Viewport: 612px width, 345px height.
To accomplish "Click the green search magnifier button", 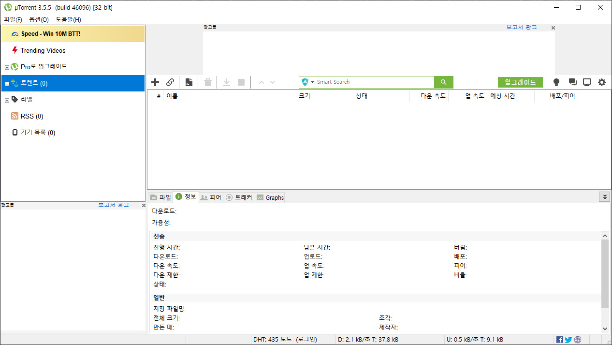I will click(x=443, y=82).
